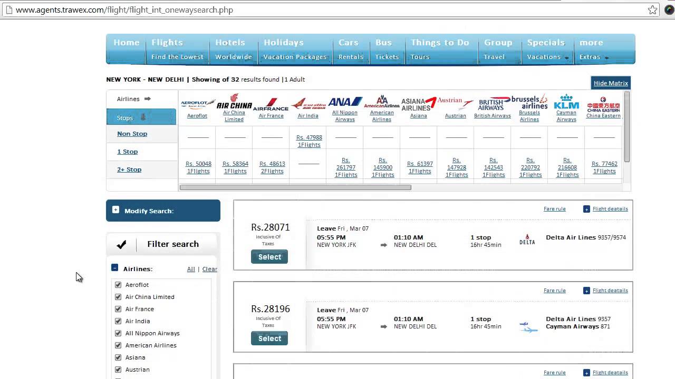The width and height of the screenshot is (675, 379).
Task: Open the Specials Vacations dropdown
Action: click(546, 49)
